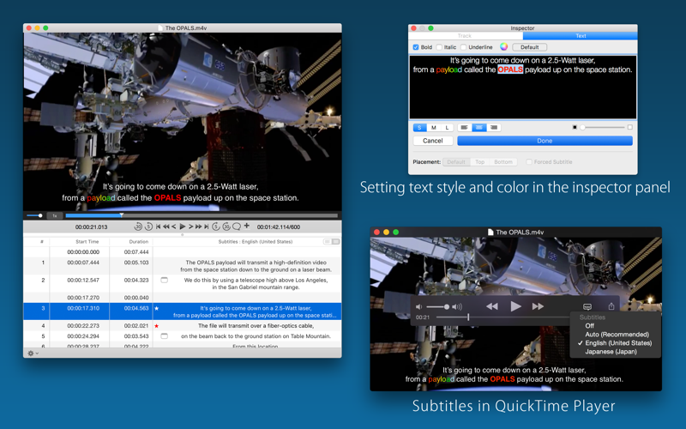
Task: Select center text alignment in Inspector
Action: tap(479, 127)
